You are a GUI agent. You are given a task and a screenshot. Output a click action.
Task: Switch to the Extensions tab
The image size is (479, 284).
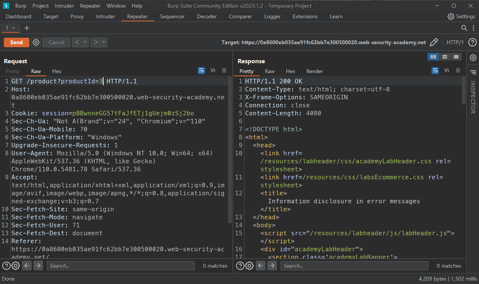(x=305, y=16)
